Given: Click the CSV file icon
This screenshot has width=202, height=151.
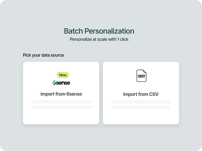Looking at the screenshot, I should (x=141, y=76).
